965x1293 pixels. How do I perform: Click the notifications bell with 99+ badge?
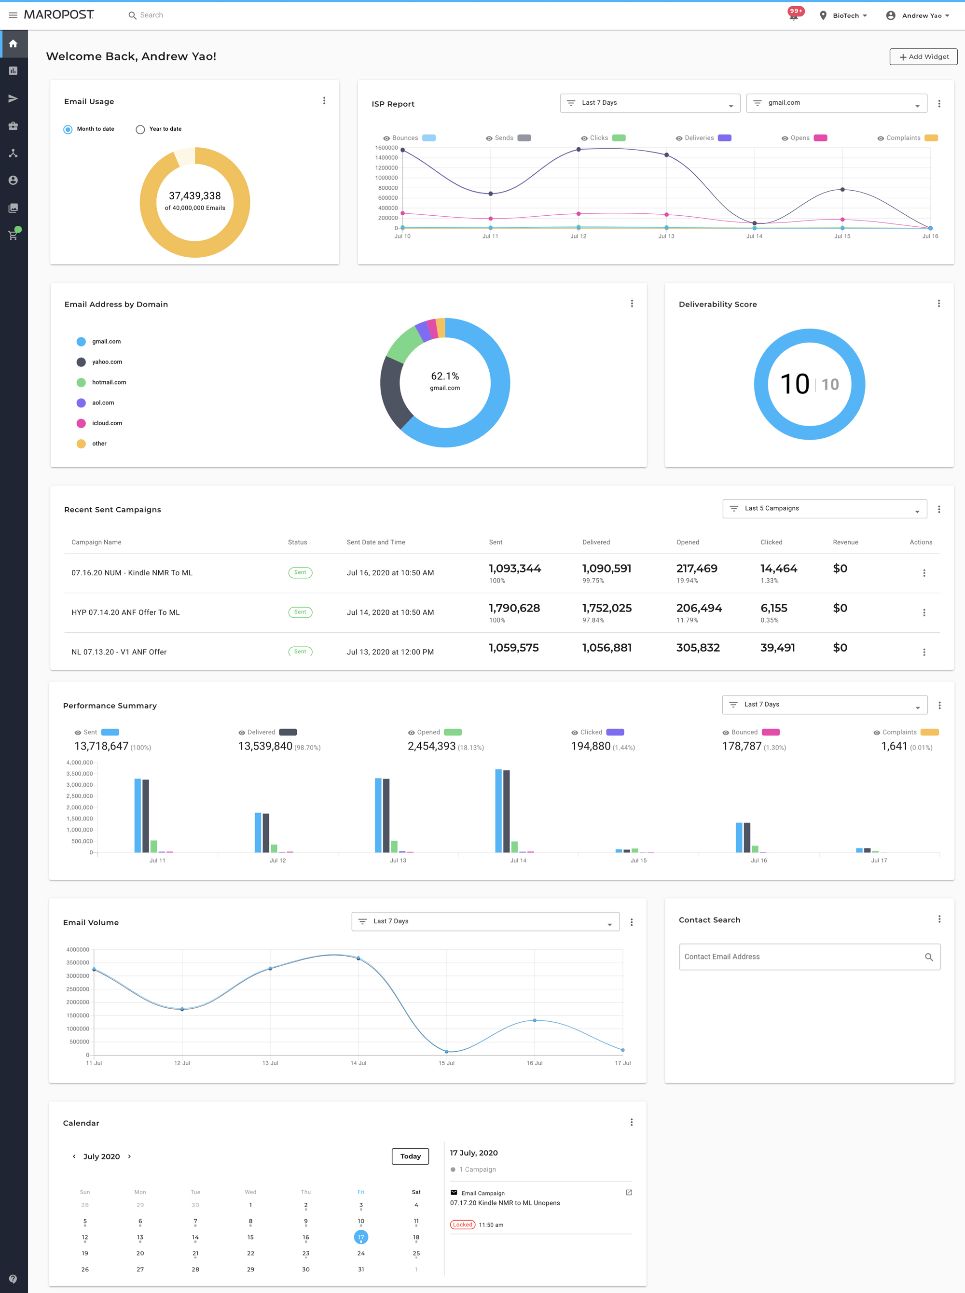793,16
